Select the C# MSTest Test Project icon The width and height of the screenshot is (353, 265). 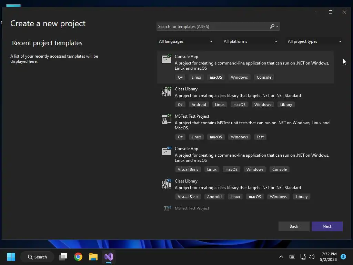click(167, 119)
